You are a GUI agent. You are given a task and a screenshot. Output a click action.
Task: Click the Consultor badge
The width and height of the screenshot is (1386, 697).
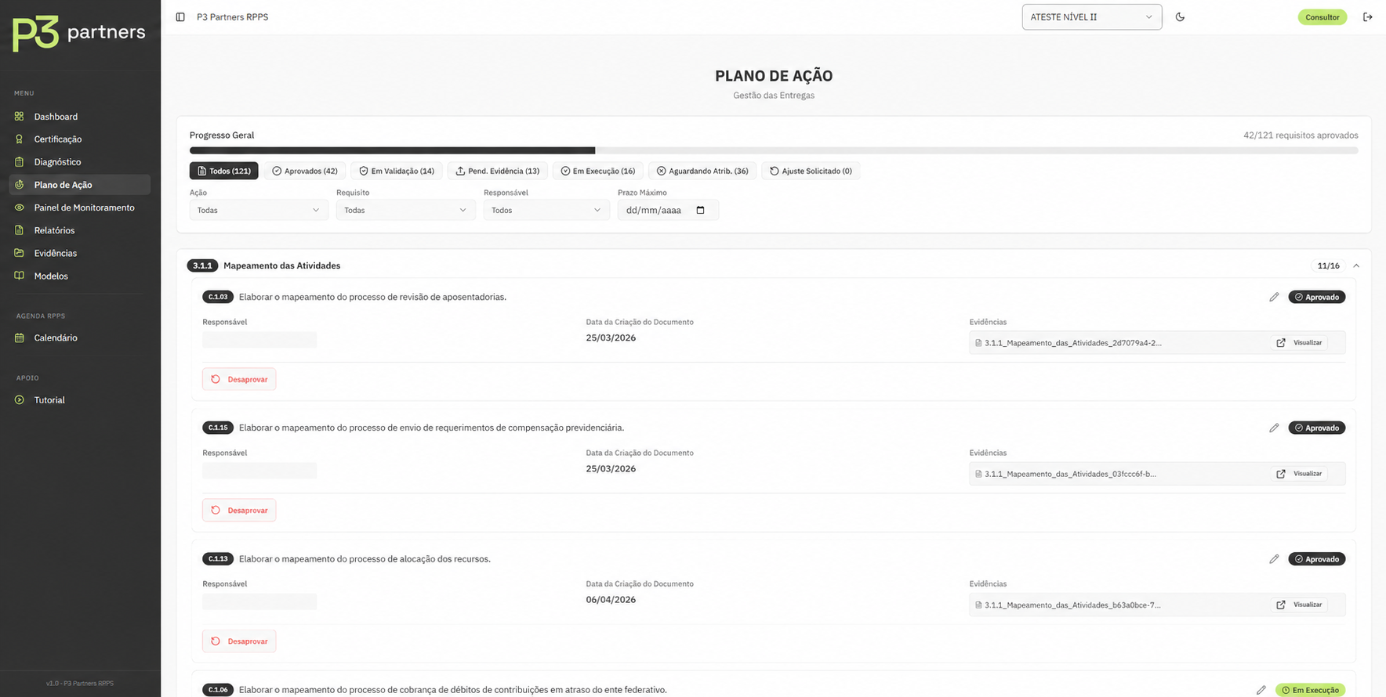click(1322, 17)
